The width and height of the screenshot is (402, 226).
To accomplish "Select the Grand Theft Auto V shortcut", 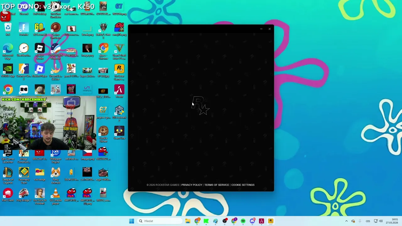I will tap(119, 51).
